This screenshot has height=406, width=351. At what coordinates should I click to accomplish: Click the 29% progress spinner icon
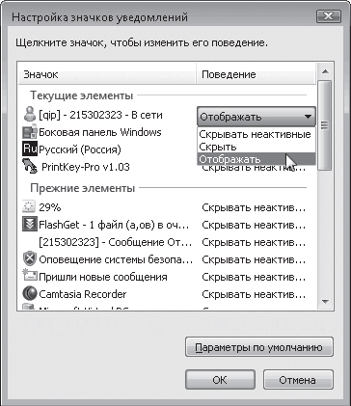coord(29,207)
